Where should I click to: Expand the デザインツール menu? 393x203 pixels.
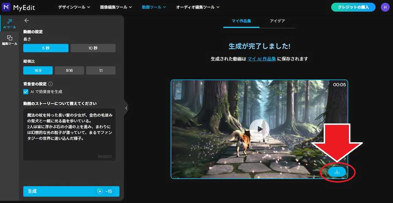(x=74, y=7)
